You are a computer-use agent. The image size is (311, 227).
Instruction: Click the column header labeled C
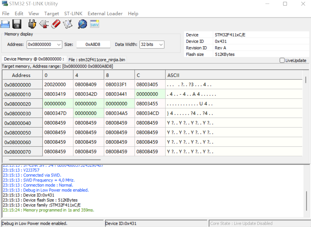(x=150, y=75)
